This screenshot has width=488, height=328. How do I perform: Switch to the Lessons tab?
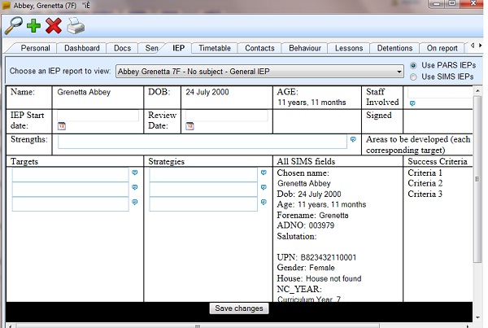pyautogui.click(x=349, y=48)
